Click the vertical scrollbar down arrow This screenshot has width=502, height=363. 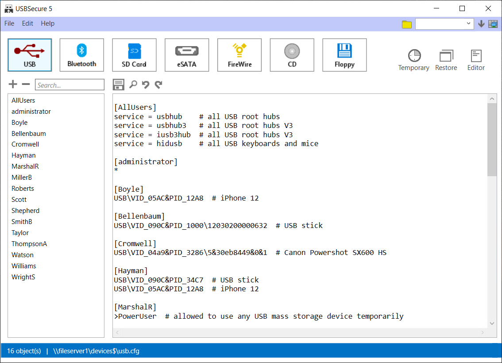492,323
